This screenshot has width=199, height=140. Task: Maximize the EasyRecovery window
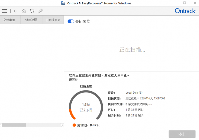184,3
